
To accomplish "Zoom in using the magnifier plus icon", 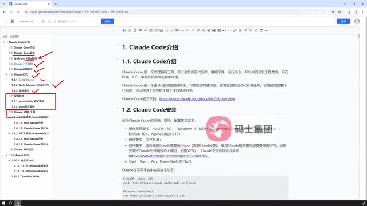I will [x=251, y=30].
